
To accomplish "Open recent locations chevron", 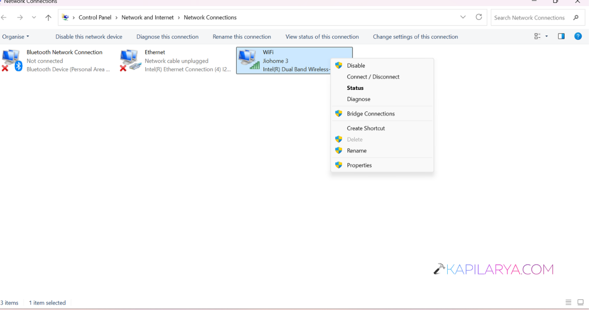I will coord(34,18).
